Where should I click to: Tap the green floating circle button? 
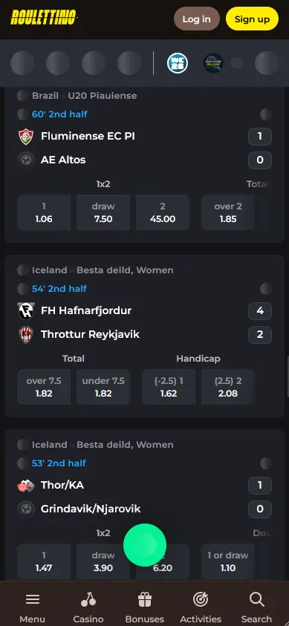point(144,545)
